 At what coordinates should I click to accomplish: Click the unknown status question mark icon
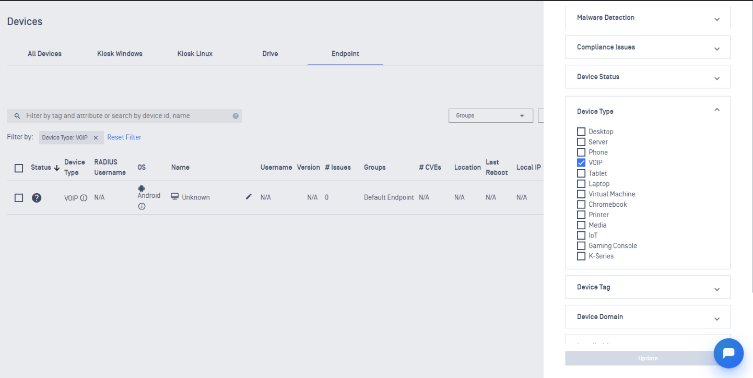[x=37, y=198]
